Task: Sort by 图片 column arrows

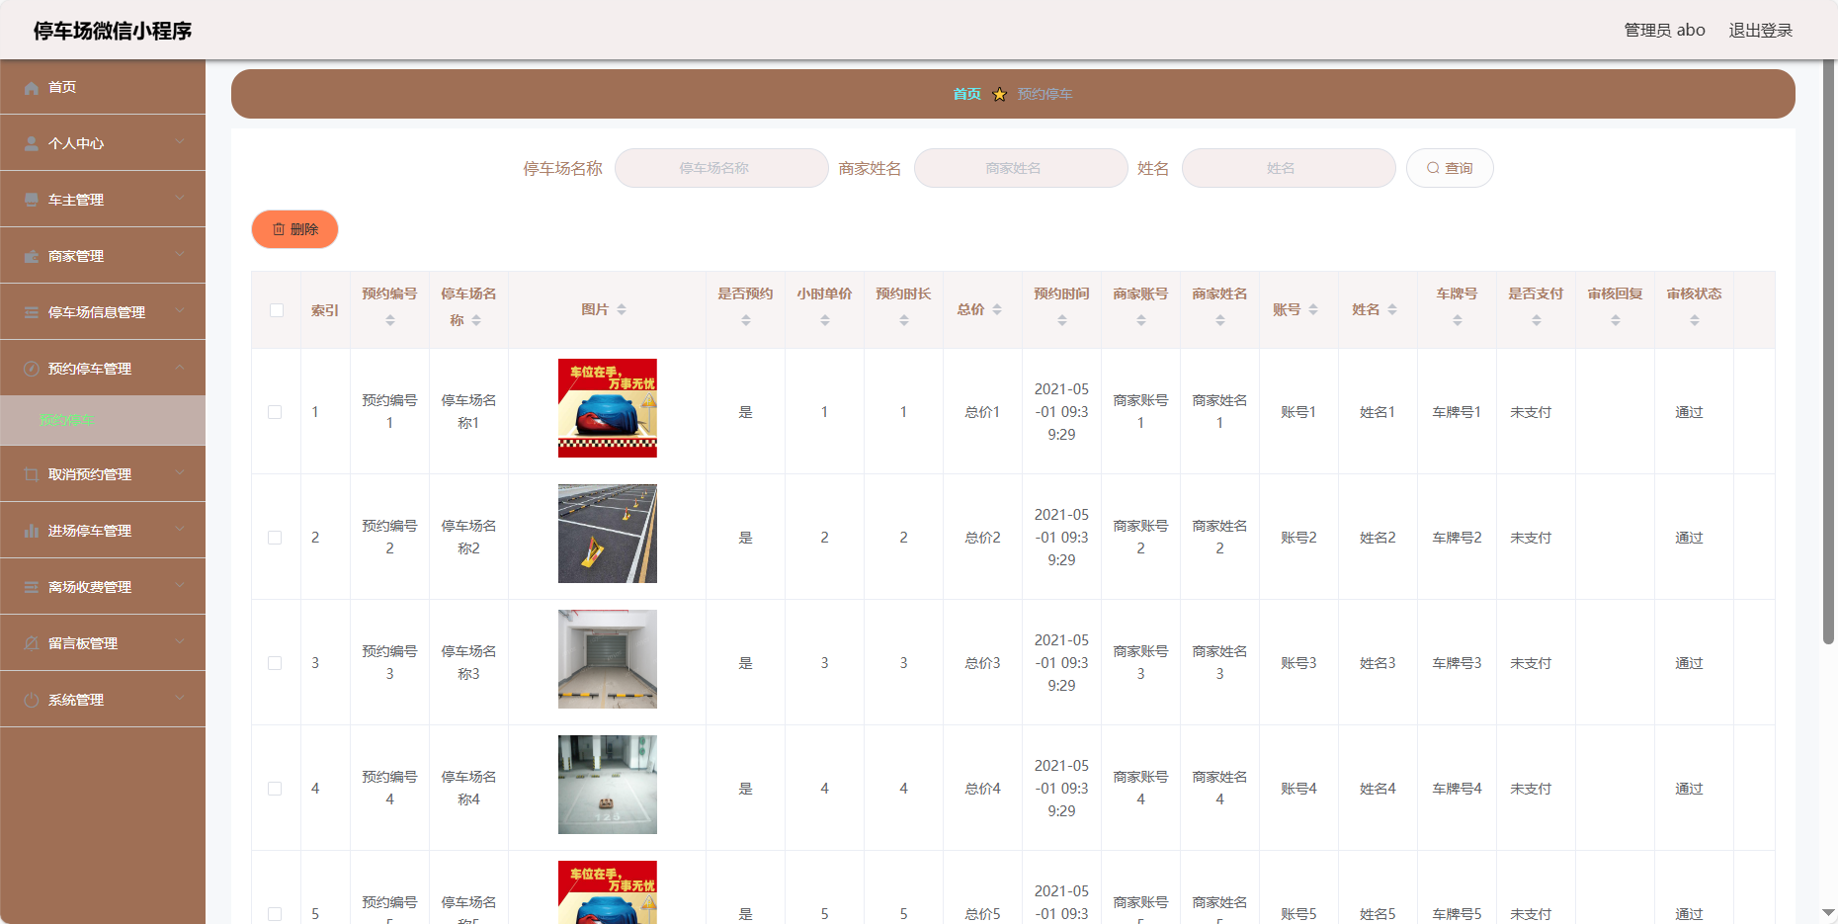Action: click(x=622, y=309)
